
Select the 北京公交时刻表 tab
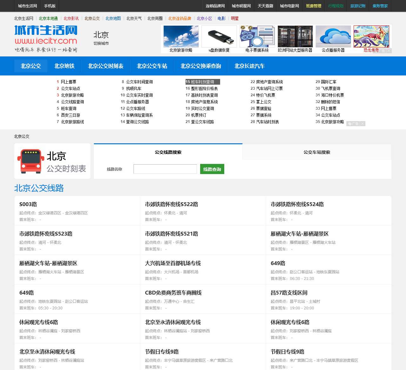[105, 66]
